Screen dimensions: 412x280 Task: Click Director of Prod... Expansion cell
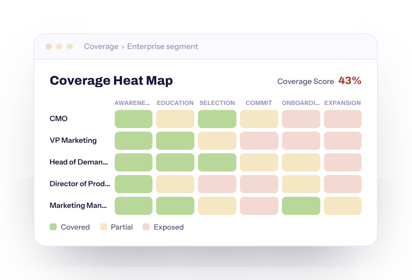[x=343, y=184]
